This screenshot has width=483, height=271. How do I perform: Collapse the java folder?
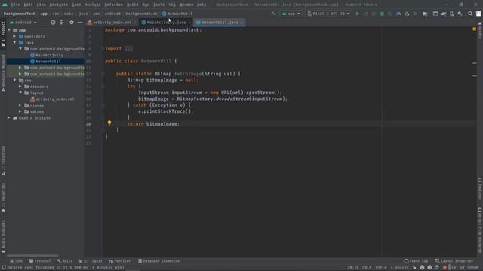tap(14, 42)
